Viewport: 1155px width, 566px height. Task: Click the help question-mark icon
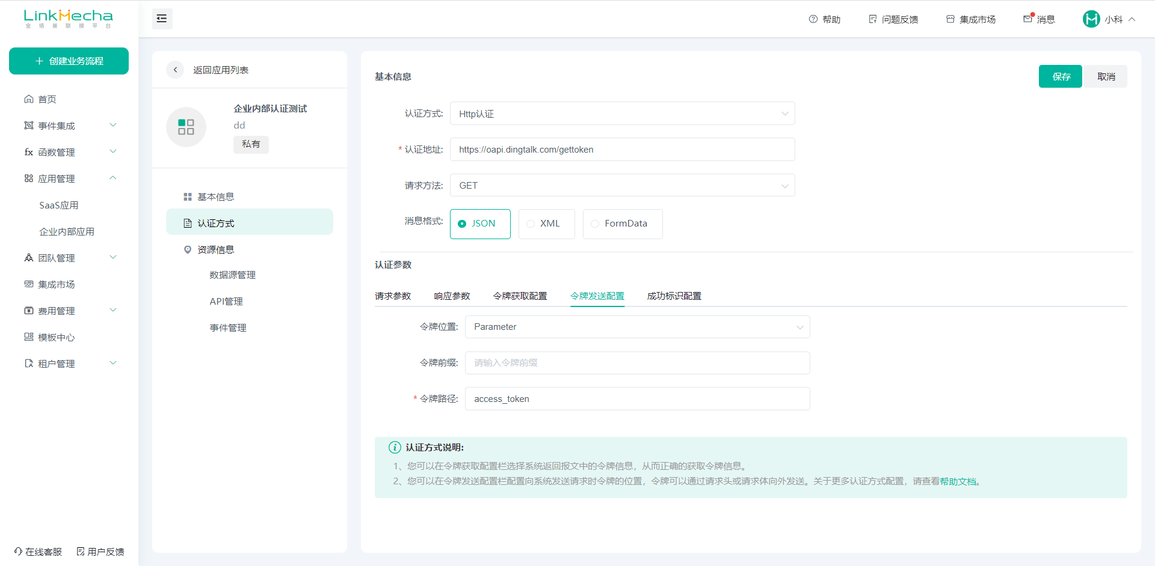click(x=813, y=19)
